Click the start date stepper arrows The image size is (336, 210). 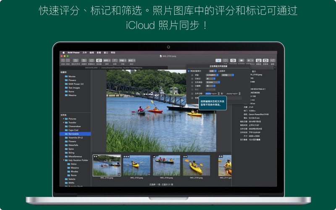pyautogui.click(x=218, y=94)
